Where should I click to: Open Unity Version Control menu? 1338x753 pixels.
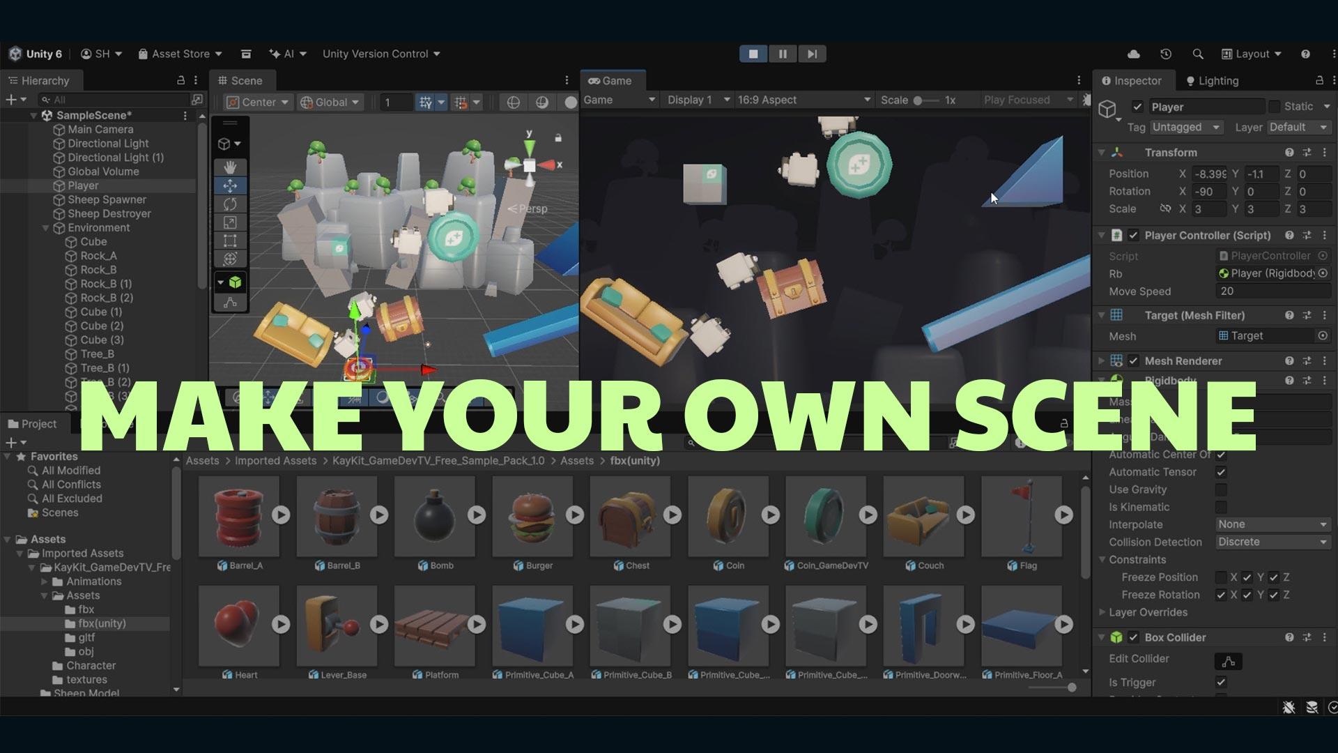[381, 54]
